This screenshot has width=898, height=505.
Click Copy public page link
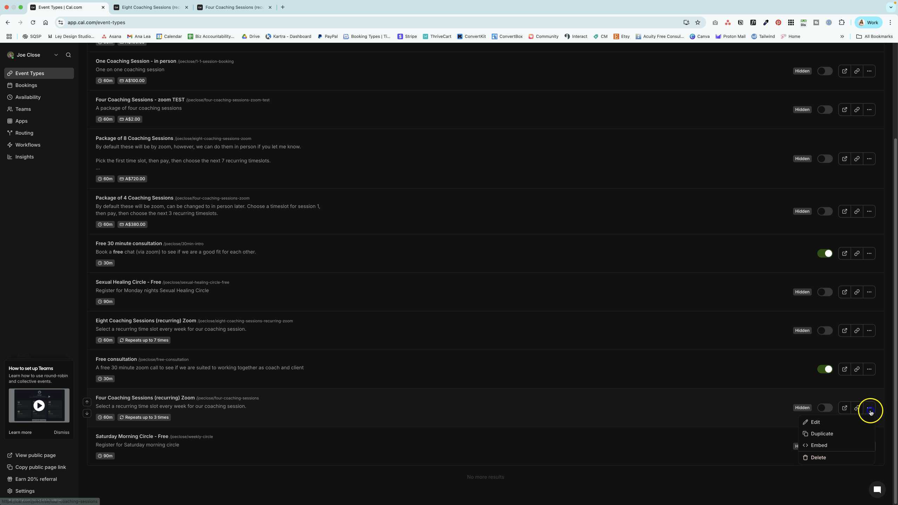click(40, 467)
